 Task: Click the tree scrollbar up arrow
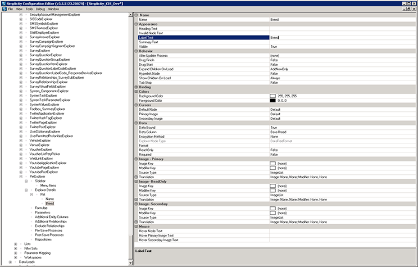(130, 15)
